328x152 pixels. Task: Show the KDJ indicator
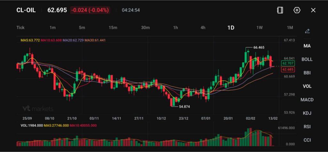click(x=307, y=113)
